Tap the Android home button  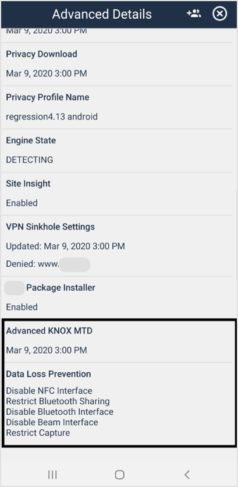pos(119,475)
